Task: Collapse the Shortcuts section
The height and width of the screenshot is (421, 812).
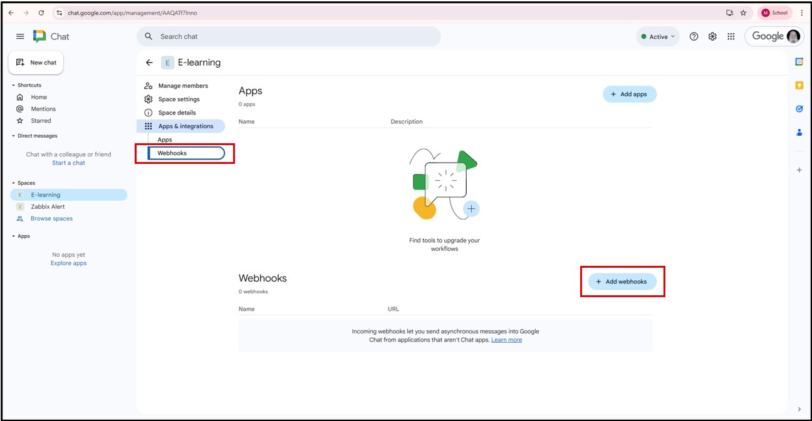Action: coord(14,85)
